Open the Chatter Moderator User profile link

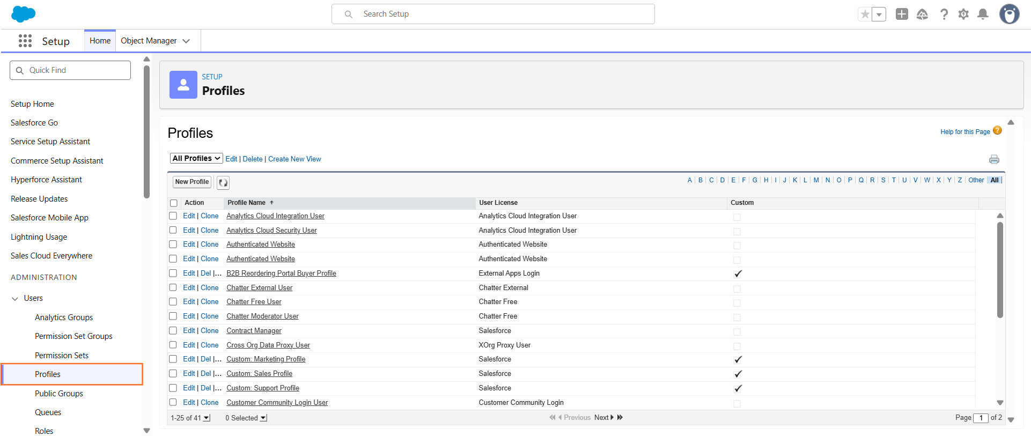(x=262, y=316)
